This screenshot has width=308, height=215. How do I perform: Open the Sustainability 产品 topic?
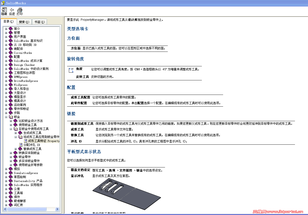click(28, 181)
